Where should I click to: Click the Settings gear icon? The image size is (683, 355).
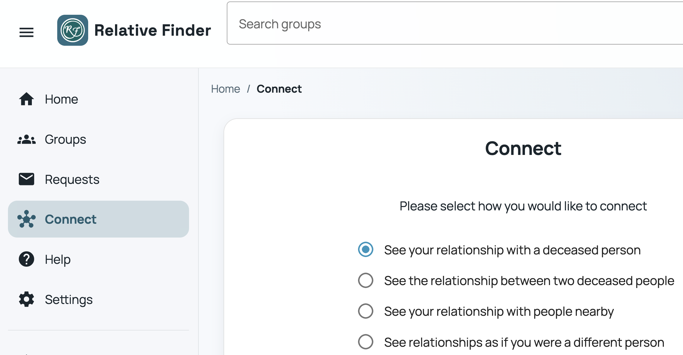27,299
